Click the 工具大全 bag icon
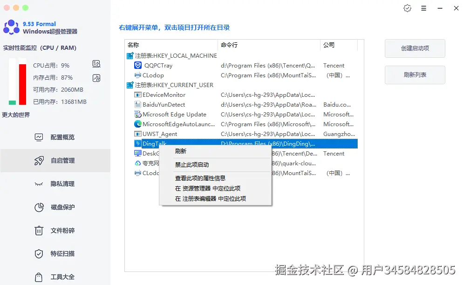 point(39,277)
